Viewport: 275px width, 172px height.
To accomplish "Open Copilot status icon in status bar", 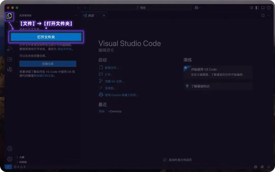I will [x=256, y=167].
